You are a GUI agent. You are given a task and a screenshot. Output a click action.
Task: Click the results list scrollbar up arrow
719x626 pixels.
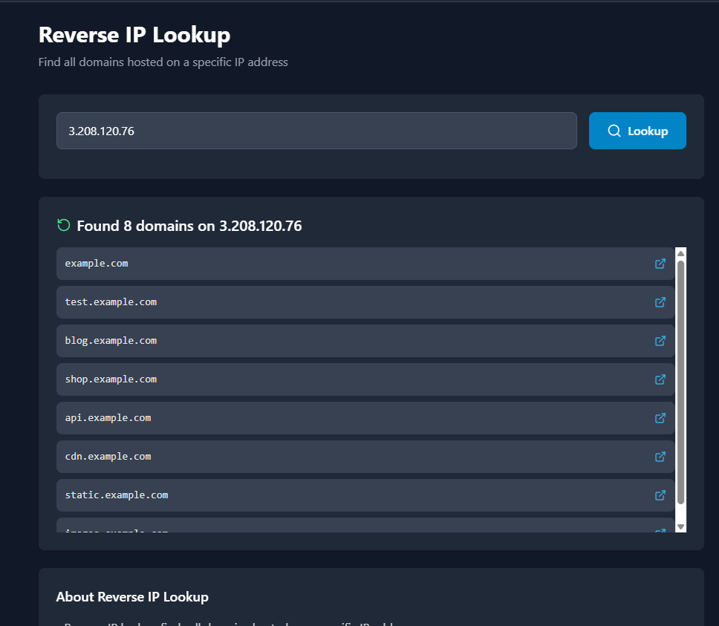[x=680, y=253]
